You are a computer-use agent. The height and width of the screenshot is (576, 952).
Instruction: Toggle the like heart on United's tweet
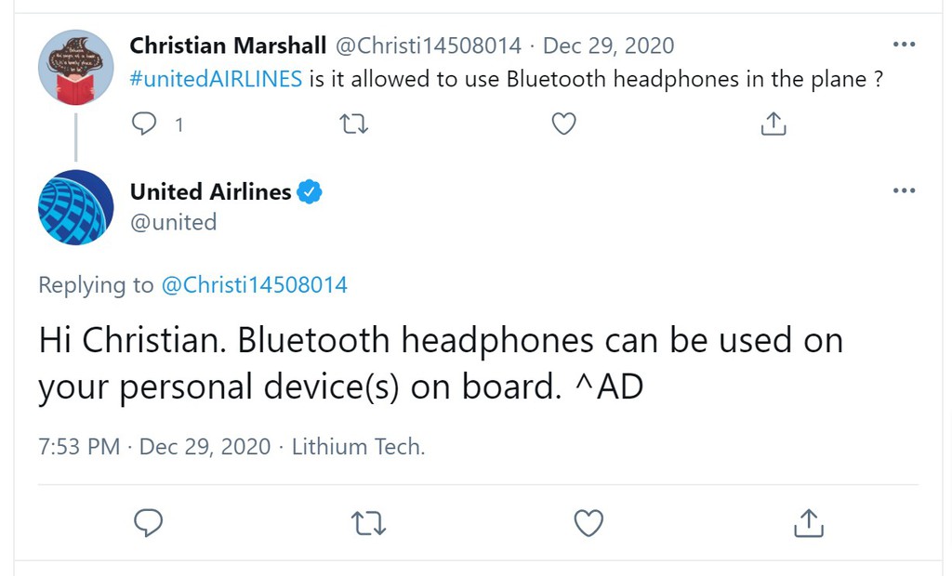pos(588,523)
